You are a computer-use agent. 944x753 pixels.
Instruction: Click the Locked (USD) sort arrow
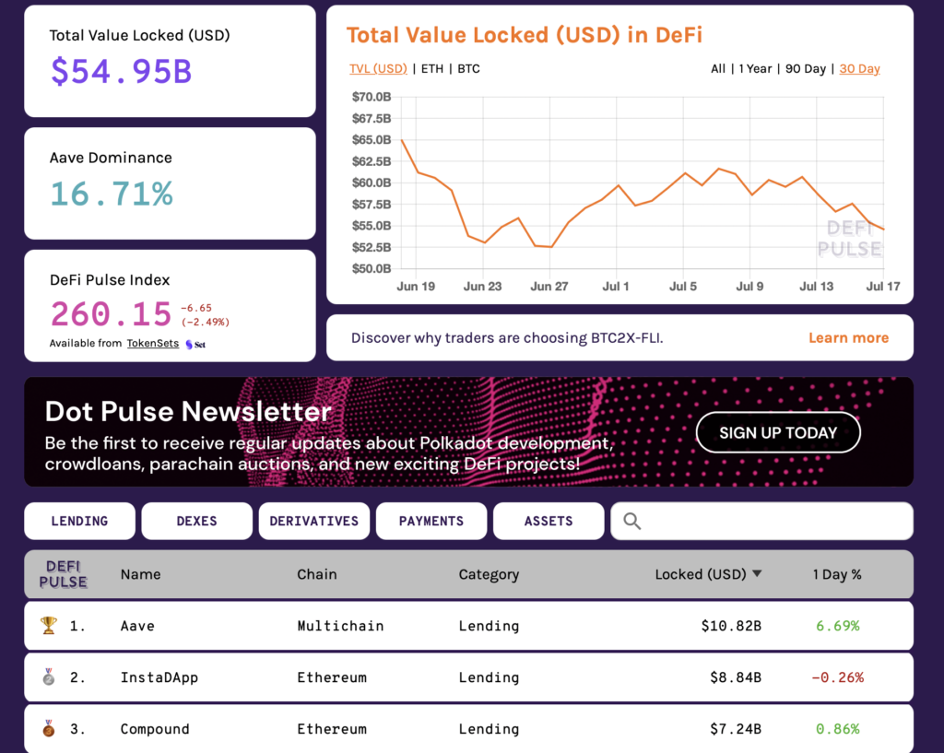[758, 572]
